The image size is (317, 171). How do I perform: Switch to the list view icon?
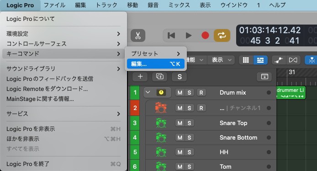pyautogui.click(x=260, y=60)
